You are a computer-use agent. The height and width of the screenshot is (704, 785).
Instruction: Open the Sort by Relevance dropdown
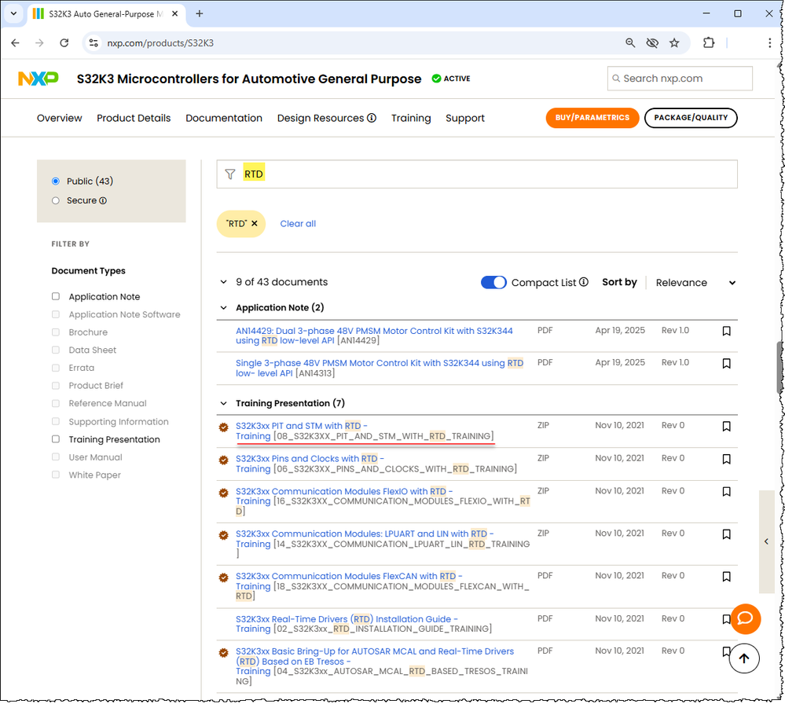click(x=696, y=282)
